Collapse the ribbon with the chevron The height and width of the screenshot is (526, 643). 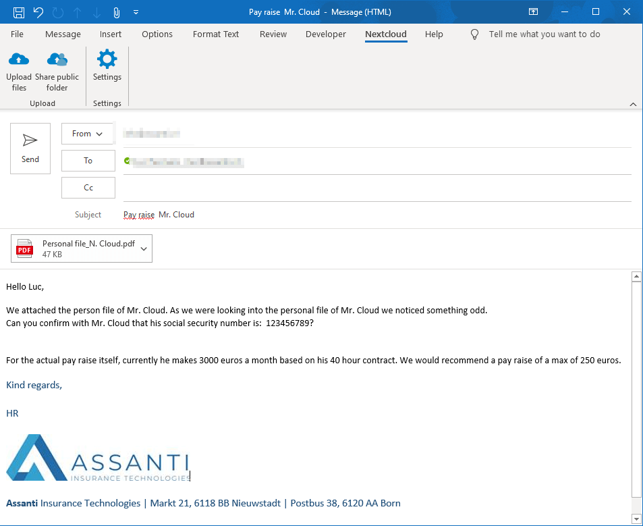(x=633, y=104)
